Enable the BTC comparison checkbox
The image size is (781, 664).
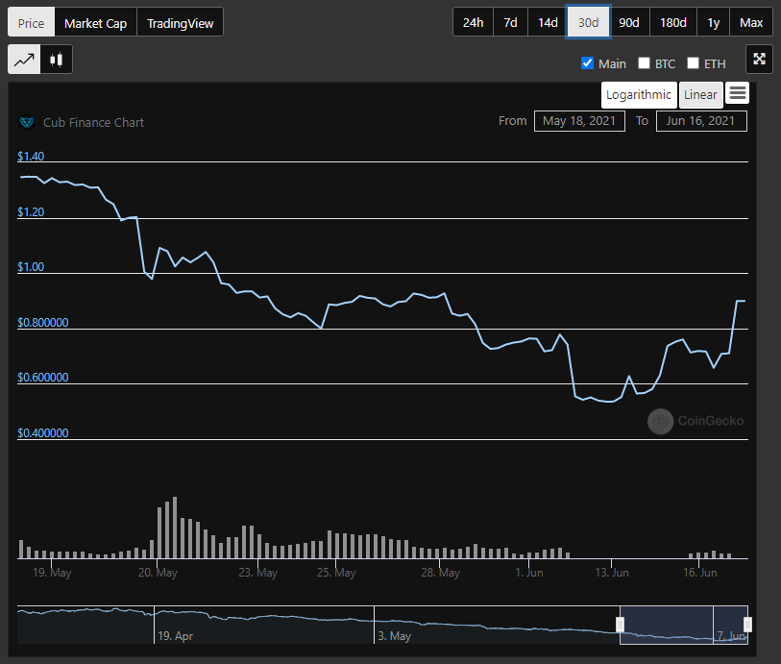point(644,62)
